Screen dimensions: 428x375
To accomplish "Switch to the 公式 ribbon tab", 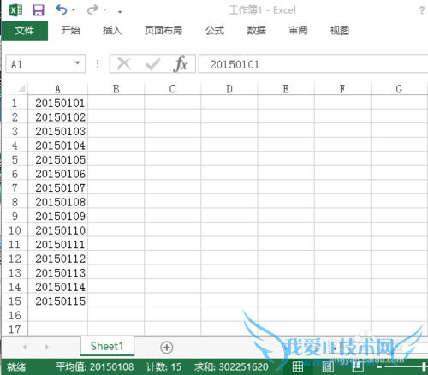I will point(215,30).
